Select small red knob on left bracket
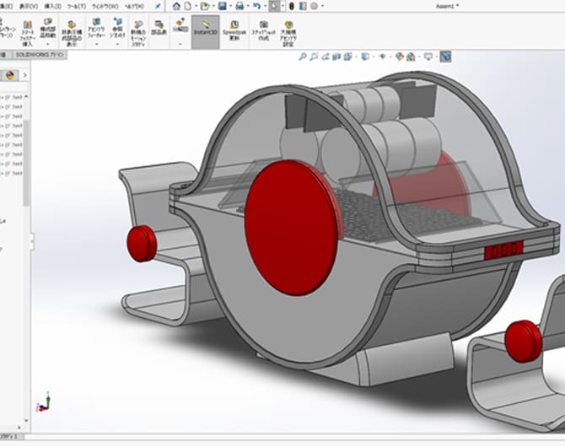Screen dimensions: 565x447 142,244
